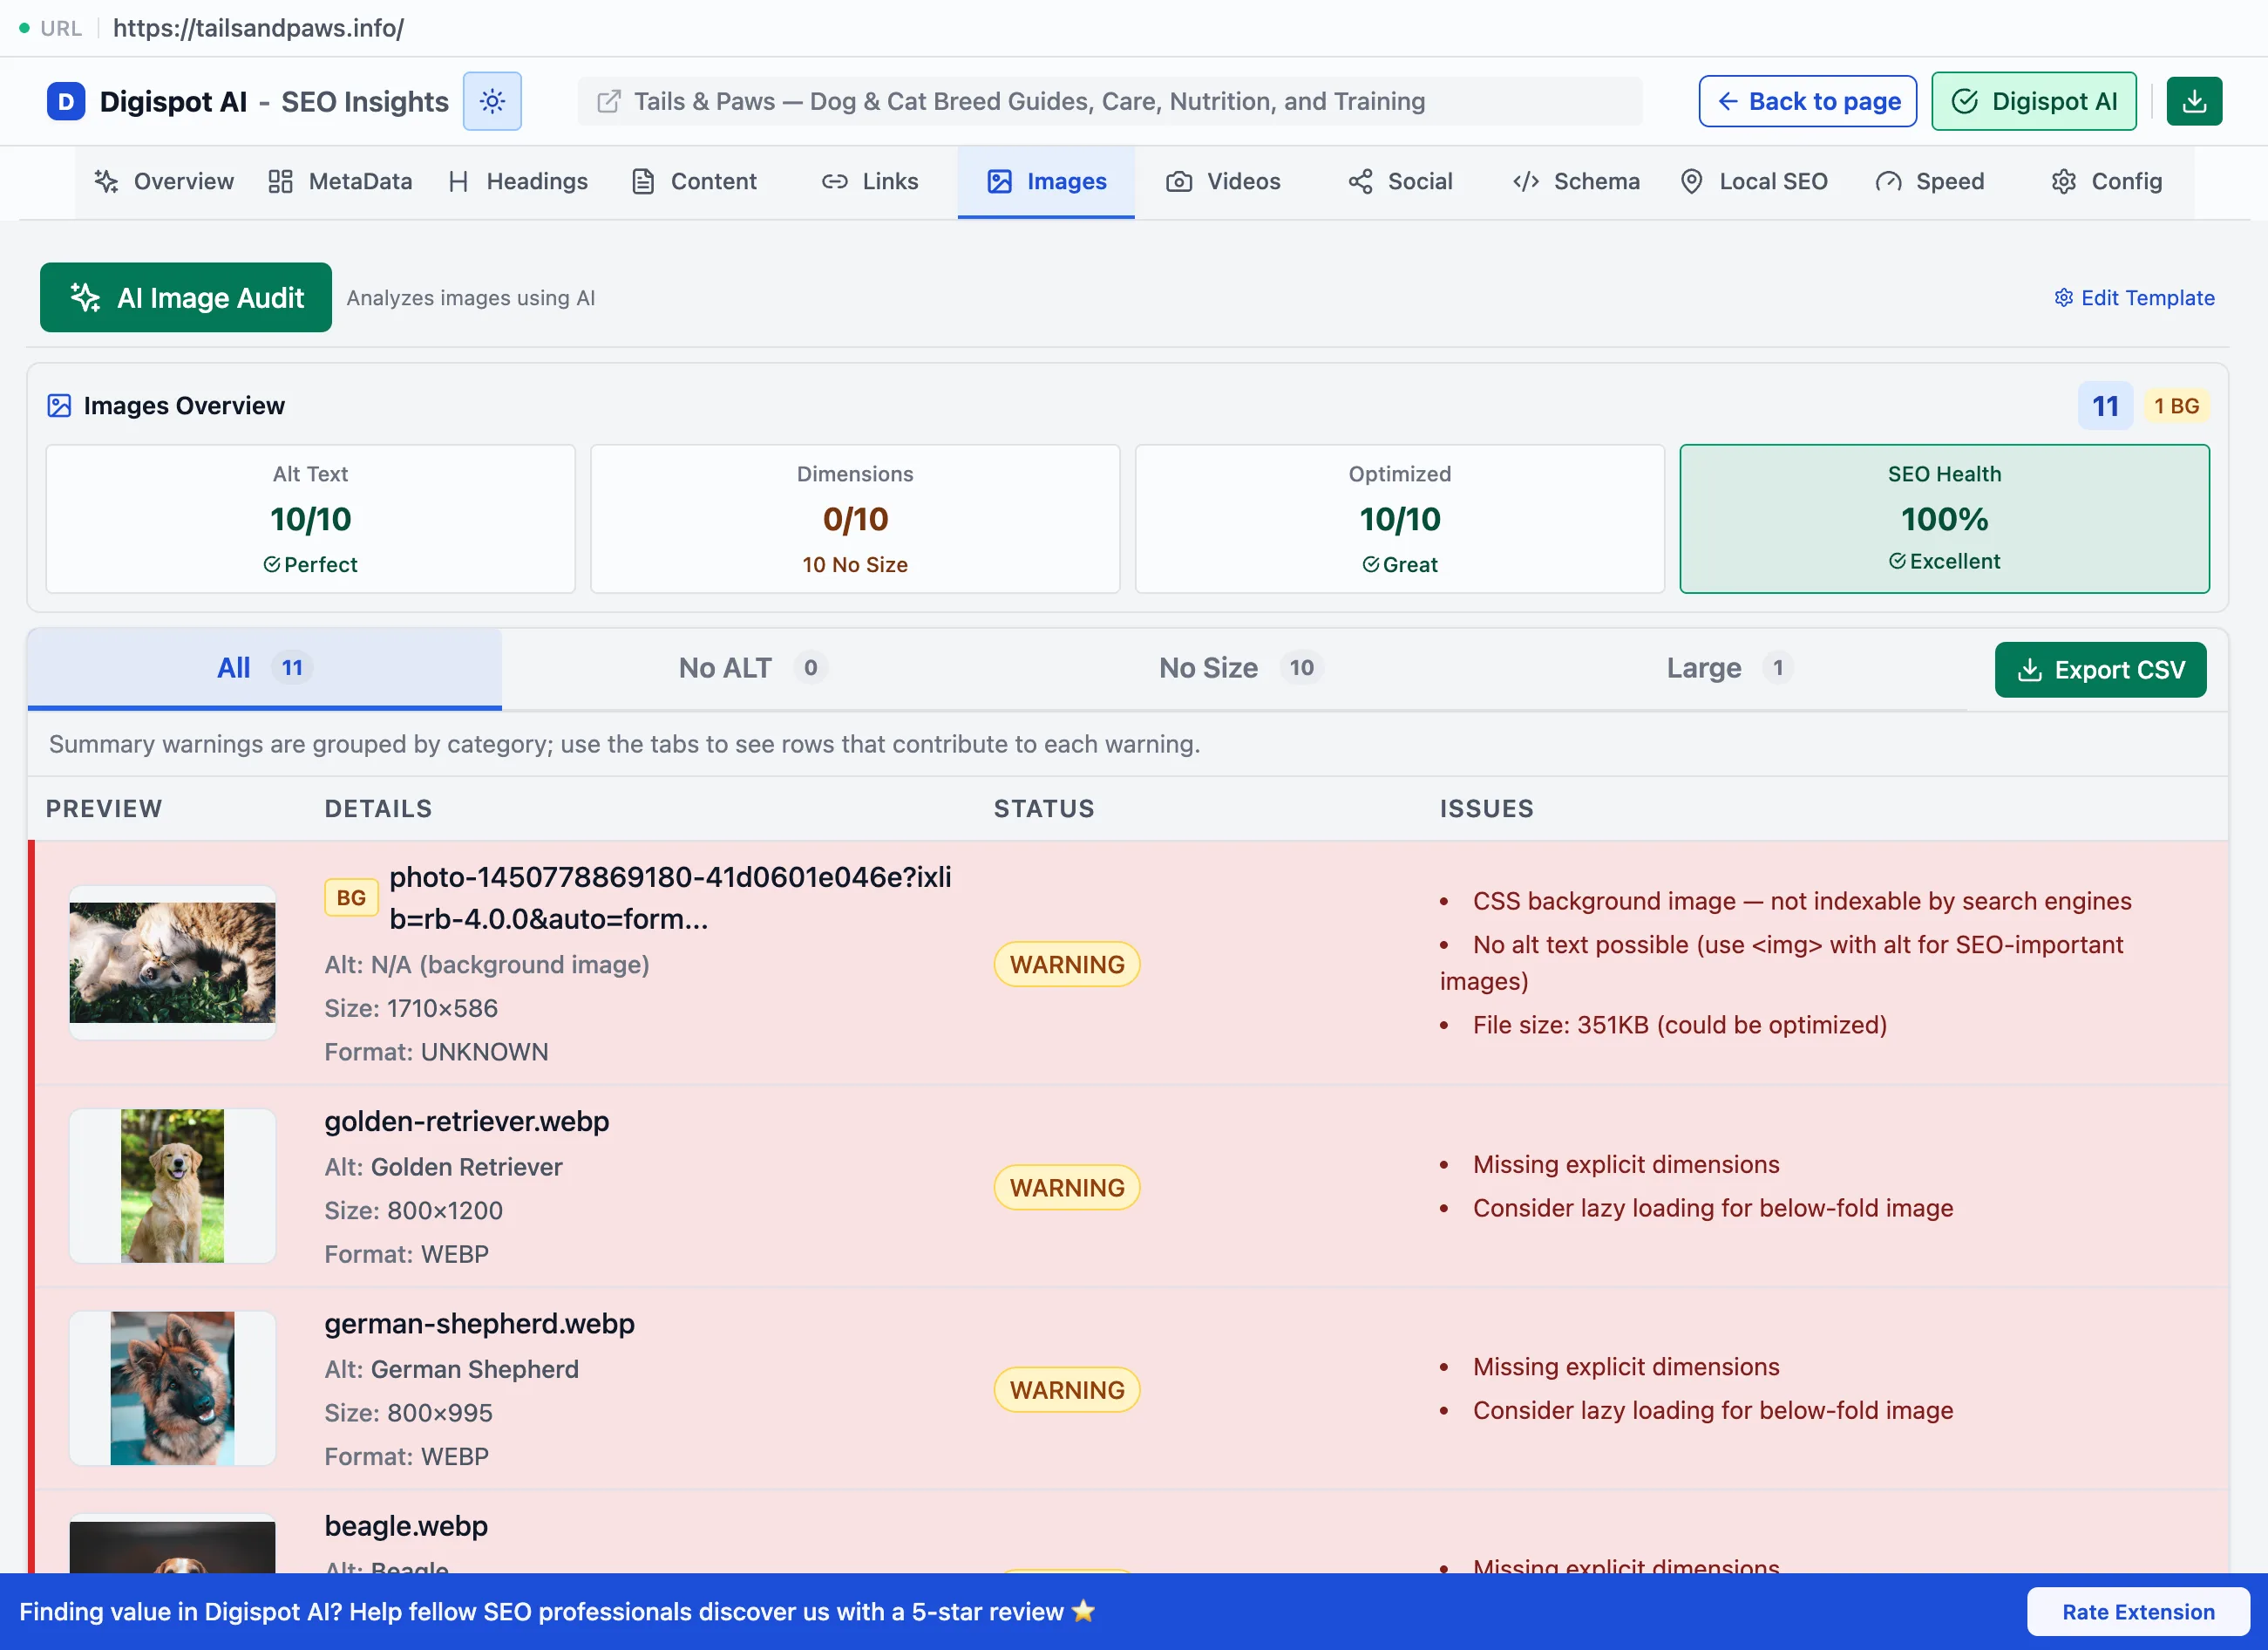Switch to the Social tab
Screen dimensions: 2268x1650
pyautogui.click(x=1399, y=181)
